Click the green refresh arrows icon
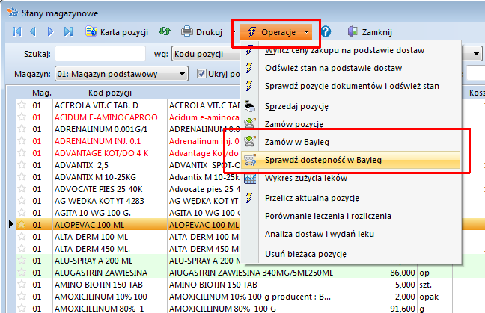The image size is (485, 313). point(165,31)
